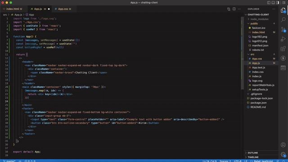The height and width of the screenshot is (162, 288).
Task: Switch to the App.js tab
Action: (x=38, y=9)
